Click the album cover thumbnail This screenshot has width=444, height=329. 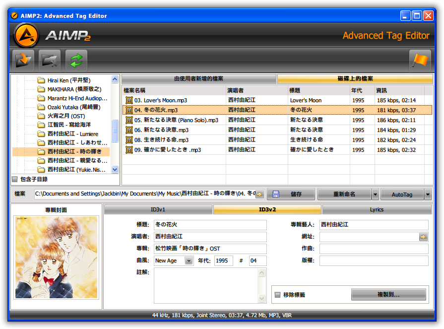click(x=56, y=257)
